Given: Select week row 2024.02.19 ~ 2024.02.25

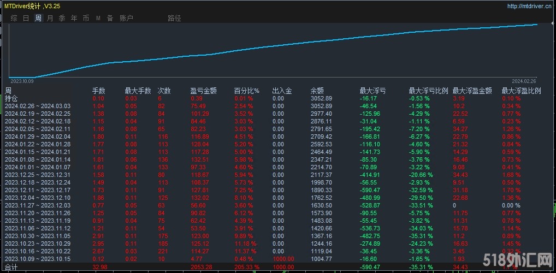Looking at the screenshot, I should tap(38, 114).
